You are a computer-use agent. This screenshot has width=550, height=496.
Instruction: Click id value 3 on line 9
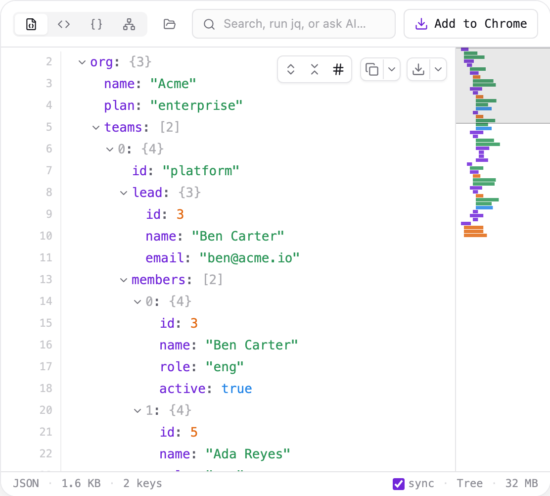pyautogui.click(x=180, y=214)
